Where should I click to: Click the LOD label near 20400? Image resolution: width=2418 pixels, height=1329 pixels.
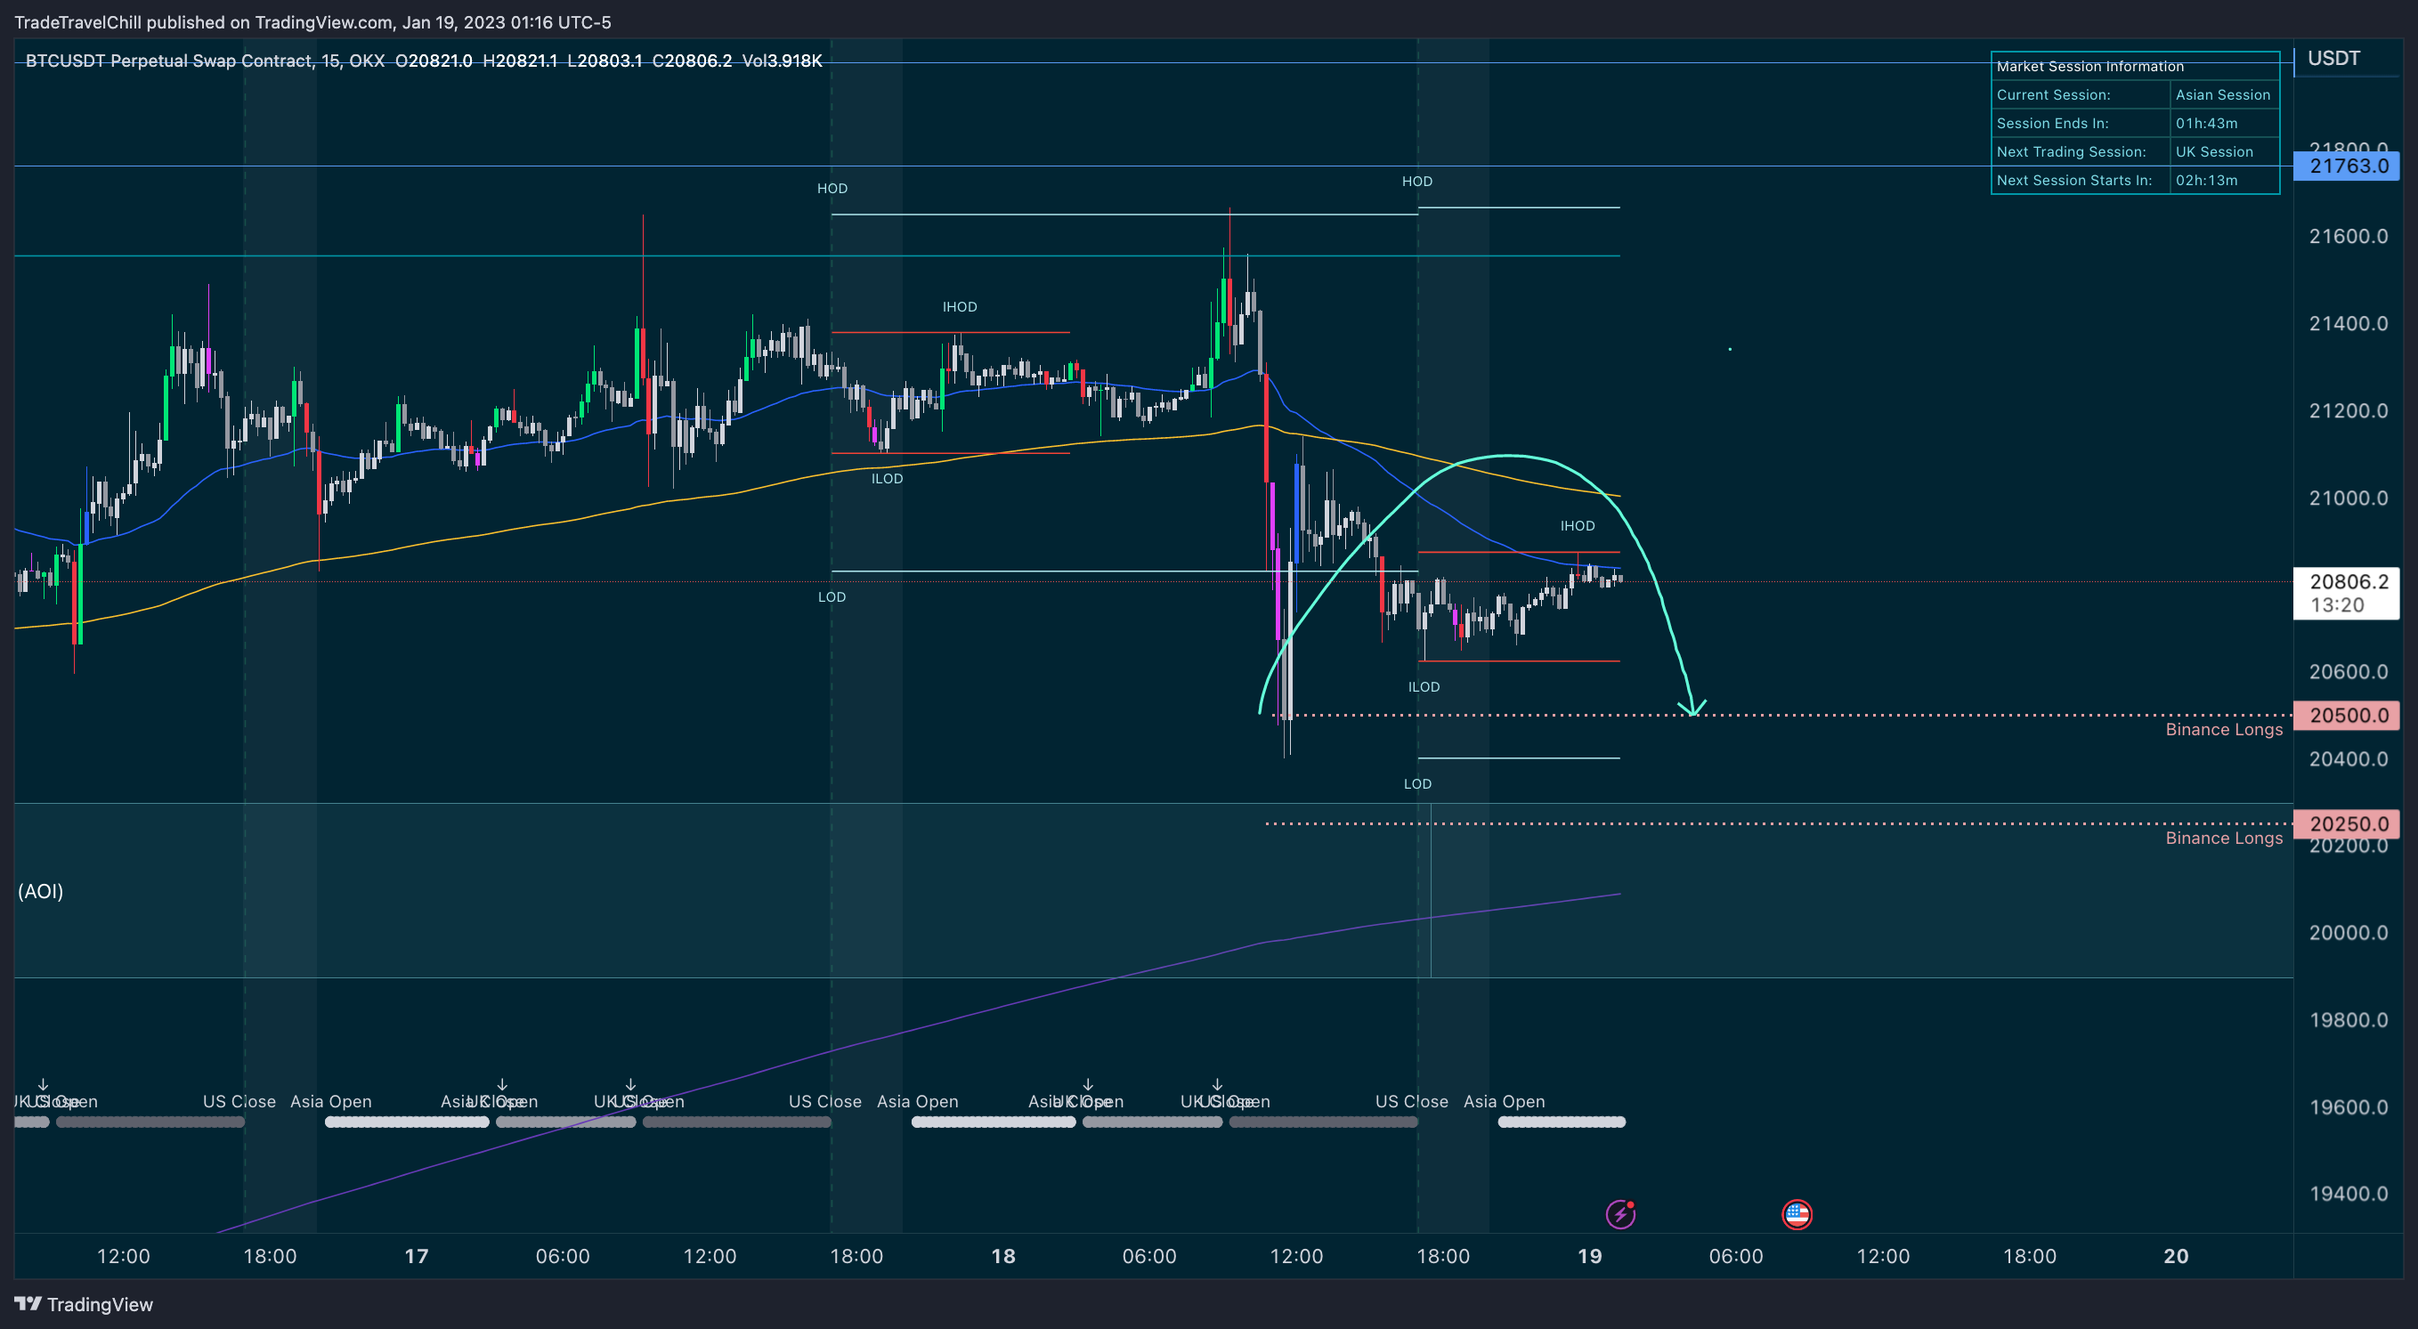1417,783
